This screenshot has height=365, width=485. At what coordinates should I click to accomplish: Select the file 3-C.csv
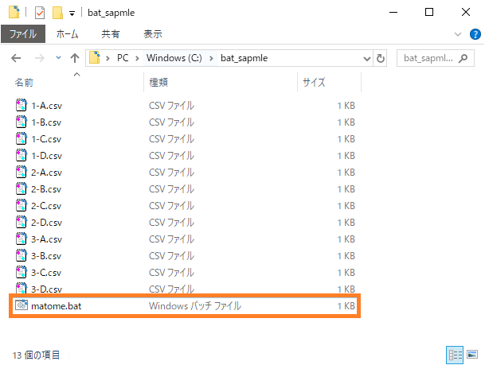46,273
